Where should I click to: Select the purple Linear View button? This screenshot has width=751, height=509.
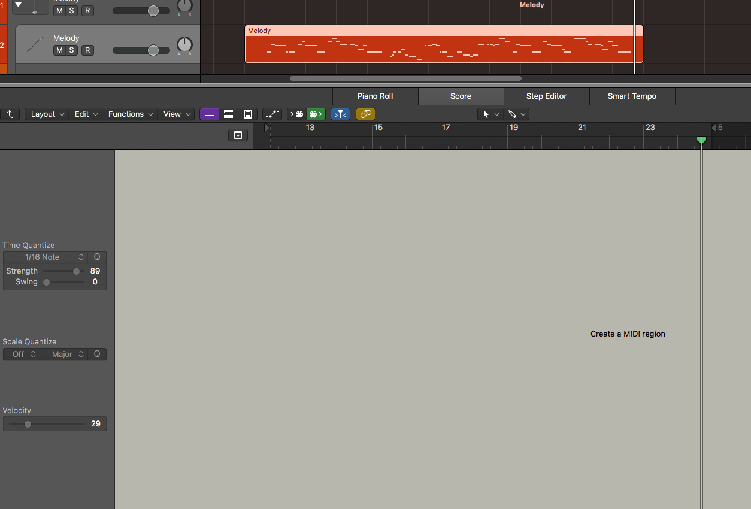pos(209,114)
